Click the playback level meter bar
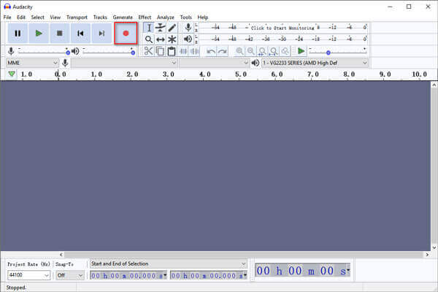 (282, 39)
